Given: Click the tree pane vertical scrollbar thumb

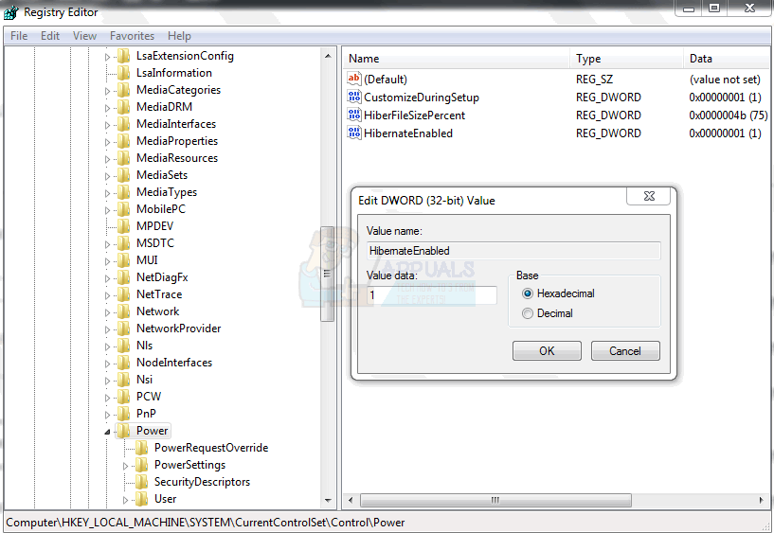Looking at the screenshot, I should point(327,275).
